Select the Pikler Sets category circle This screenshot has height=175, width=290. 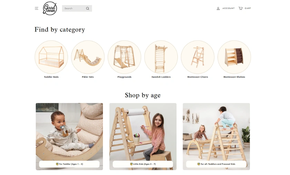click(88, 57)
